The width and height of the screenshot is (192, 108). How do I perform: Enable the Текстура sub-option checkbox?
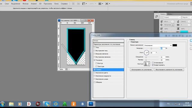click(x=96, y=66)
